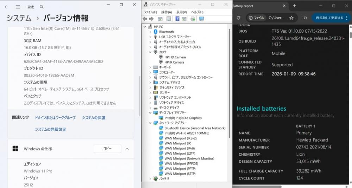Bookmark Battery report page with star
This screenshot has height=188, width=352.
(x=291, y=18)
